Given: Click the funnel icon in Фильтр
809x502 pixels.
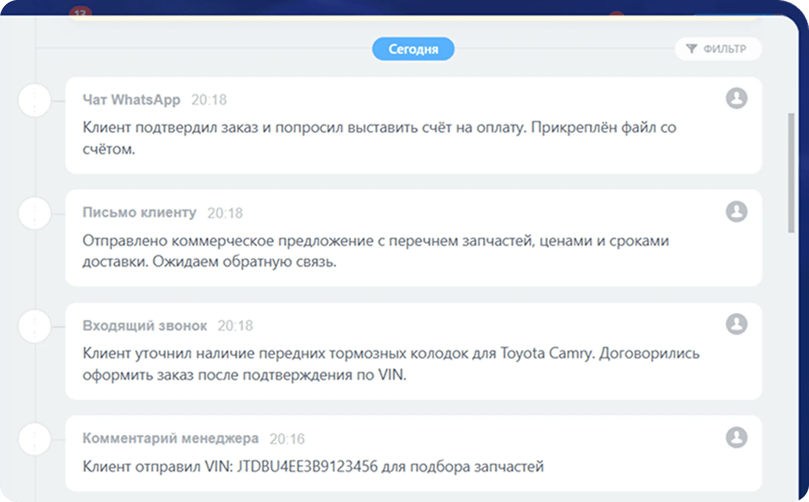Looking at the screenshot, I should tap(691, 49).
